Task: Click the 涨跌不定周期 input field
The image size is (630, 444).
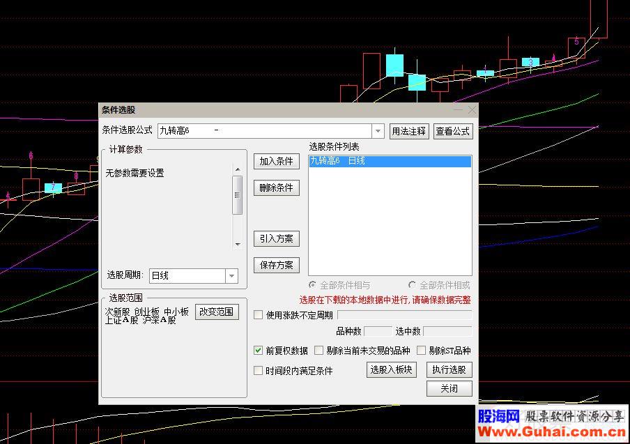Action: [x=405, y=315]
